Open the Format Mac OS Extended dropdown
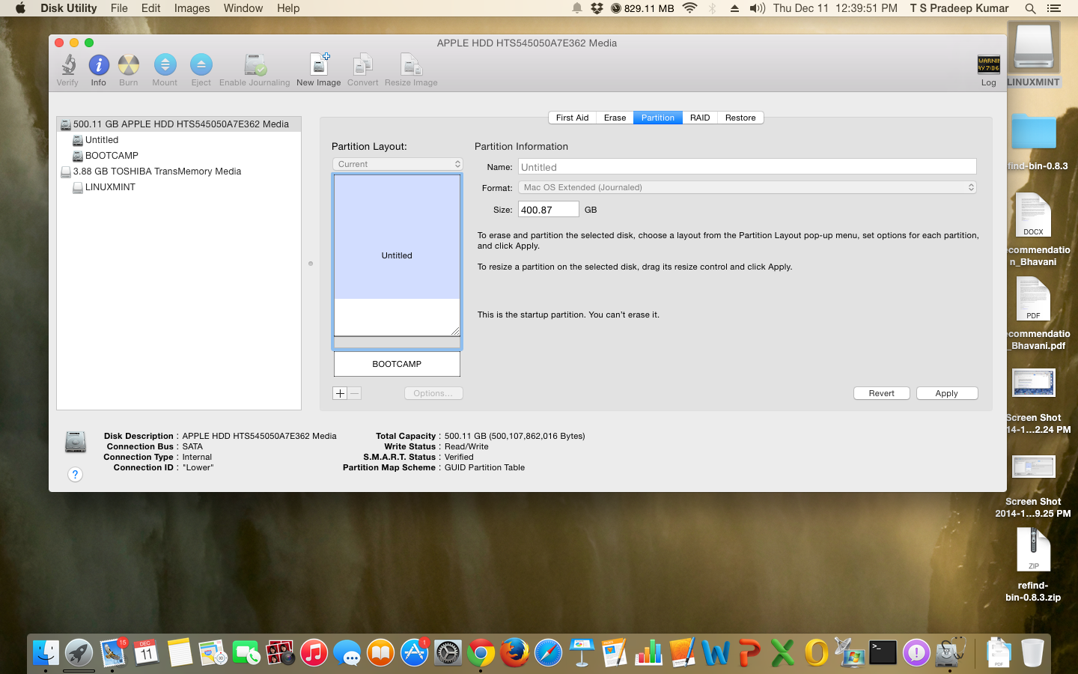This screenshot has height=674, width=1078. 747,187
